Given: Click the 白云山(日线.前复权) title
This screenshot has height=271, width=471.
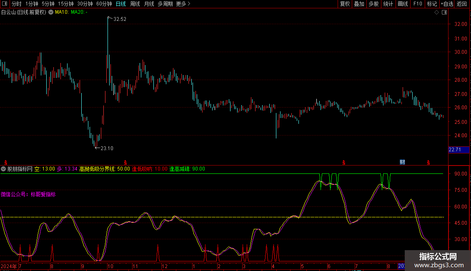Looking at the screenshot, I should (24, 12).
